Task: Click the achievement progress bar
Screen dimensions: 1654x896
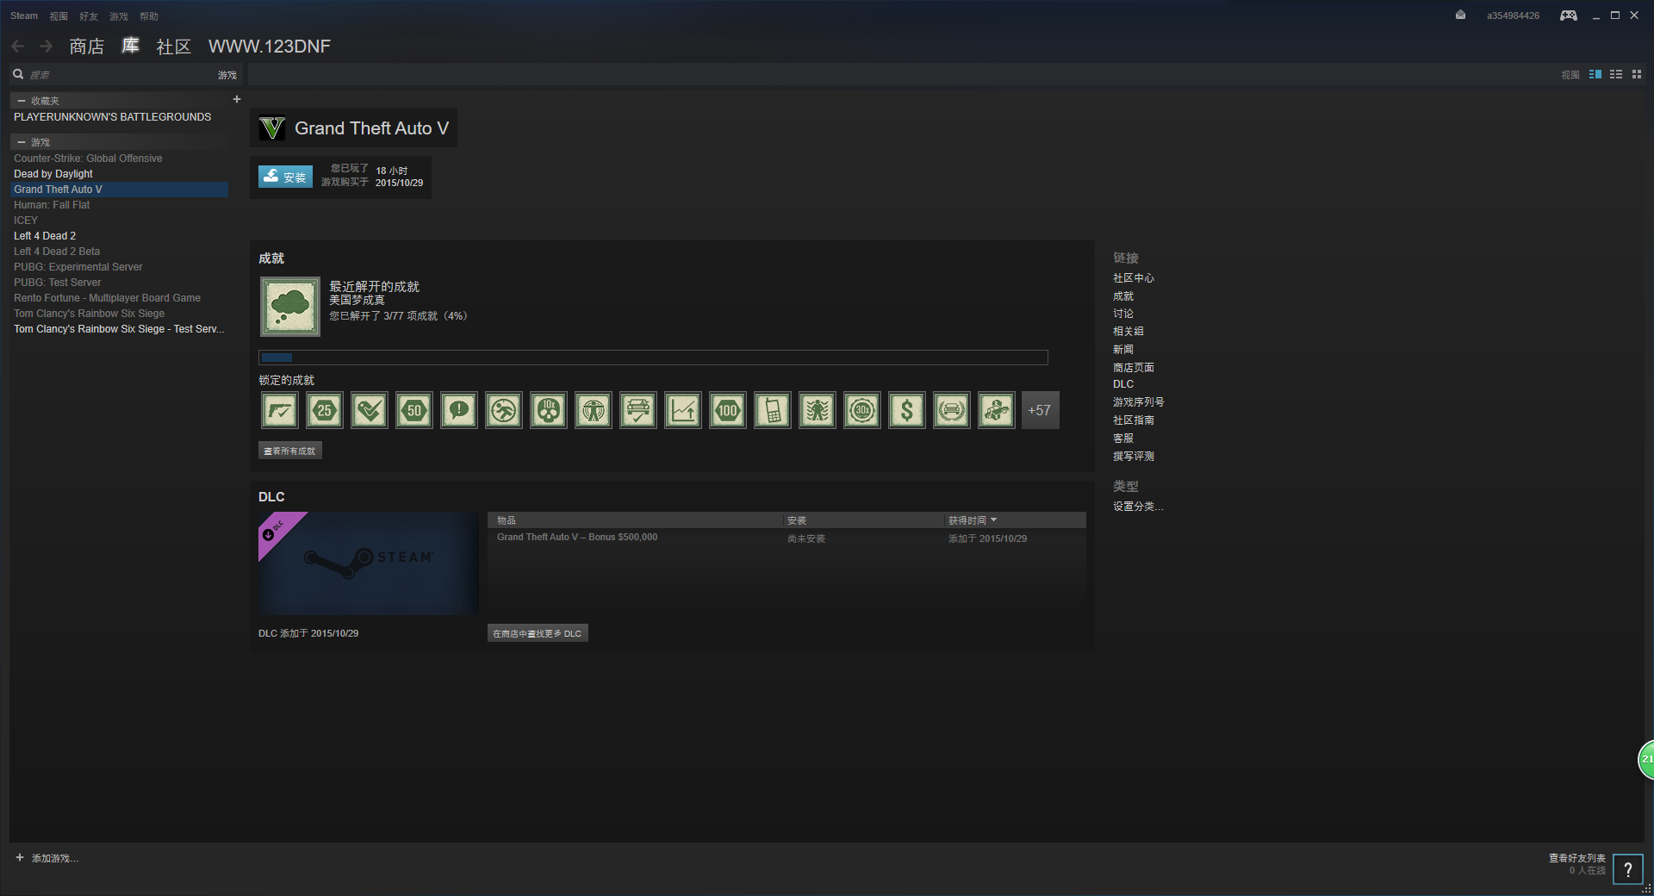Action: [x=653, y=358]
